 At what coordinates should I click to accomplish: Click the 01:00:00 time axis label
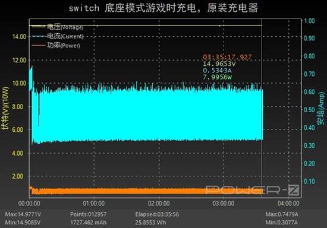point(93,203)
